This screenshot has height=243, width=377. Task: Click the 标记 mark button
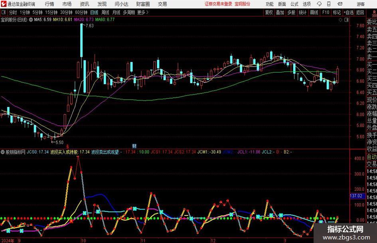tap(337, 12)
